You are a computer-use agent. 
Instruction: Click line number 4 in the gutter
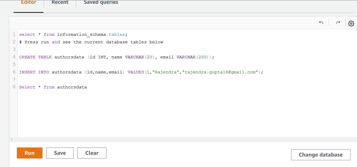(x=14, y=57)
